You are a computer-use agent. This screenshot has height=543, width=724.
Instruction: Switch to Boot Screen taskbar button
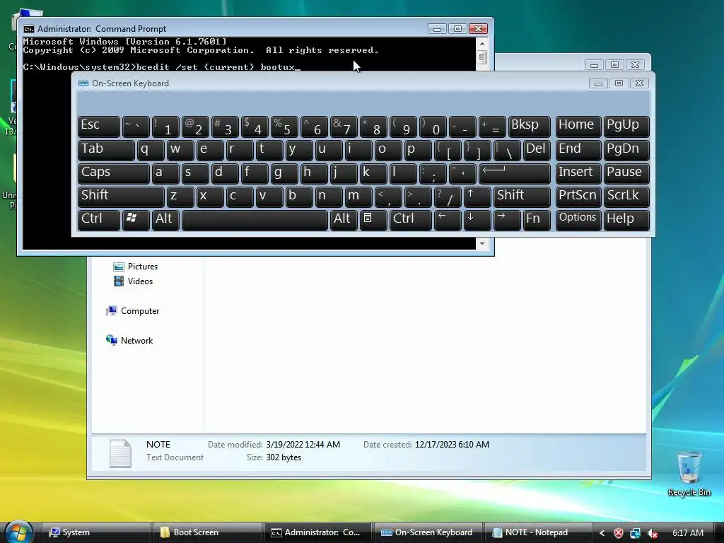coord(208,532)
